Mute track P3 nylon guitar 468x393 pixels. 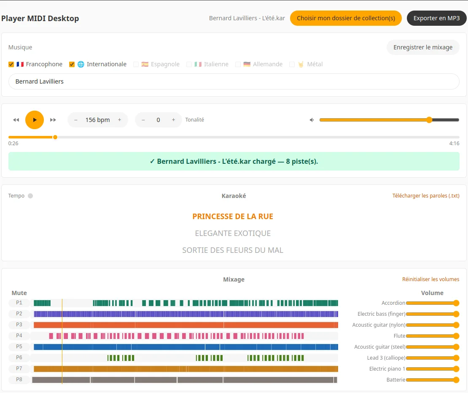(19, 325)
